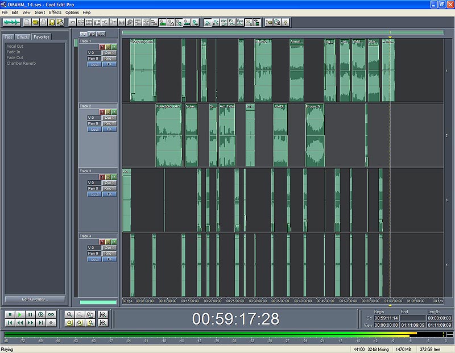
Task: Click the horizontal zoom bar above the tracks
Action: 283,32
